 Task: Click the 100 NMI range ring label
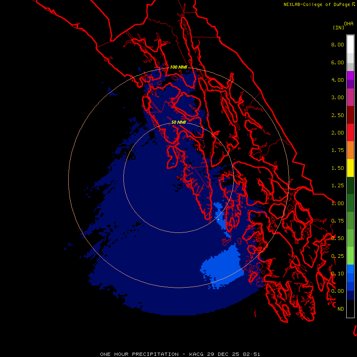click(x=178, y=67)
